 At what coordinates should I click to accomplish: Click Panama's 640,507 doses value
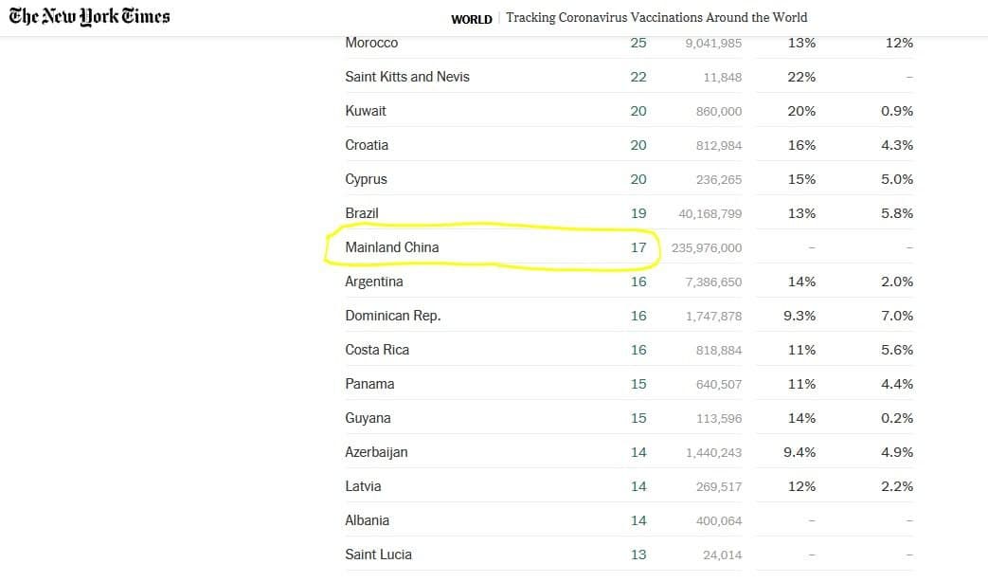719,385
